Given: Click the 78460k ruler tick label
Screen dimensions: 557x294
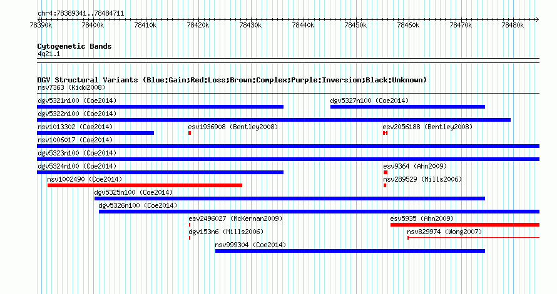Looking at the screenshot, I should 408,25.
